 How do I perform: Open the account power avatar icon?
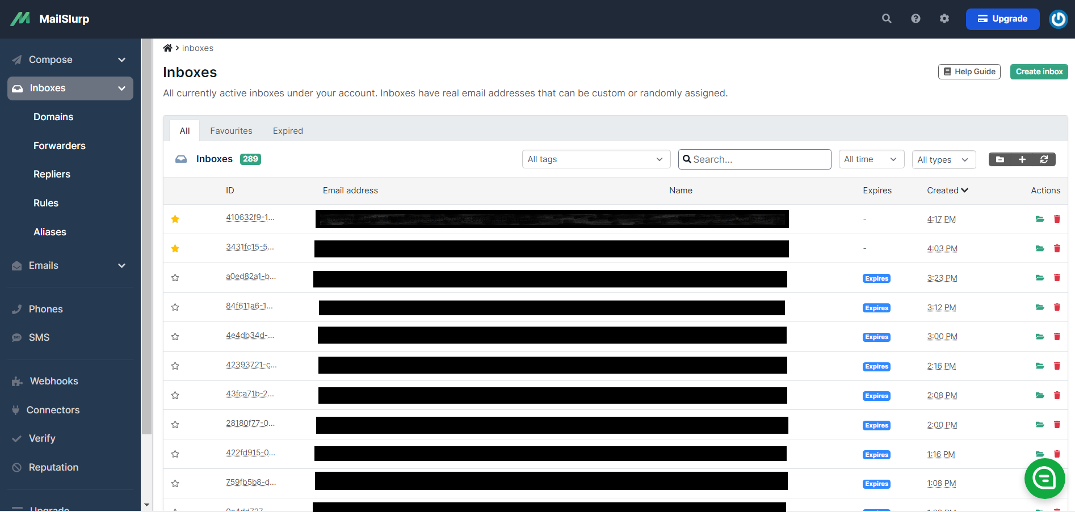pyautogui.click(x=1058, y=19)
